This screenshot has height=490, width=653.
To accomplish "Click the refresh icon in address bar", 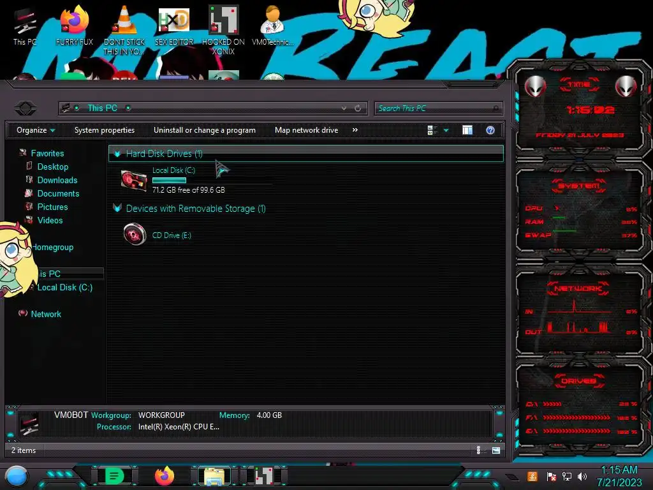I will 358,108.
